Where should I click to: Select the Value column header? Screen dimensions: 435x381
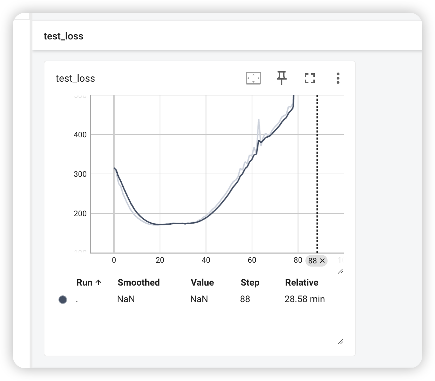tap(202, 282)
